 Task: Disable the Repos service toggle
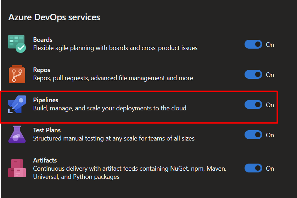(253, 75)
